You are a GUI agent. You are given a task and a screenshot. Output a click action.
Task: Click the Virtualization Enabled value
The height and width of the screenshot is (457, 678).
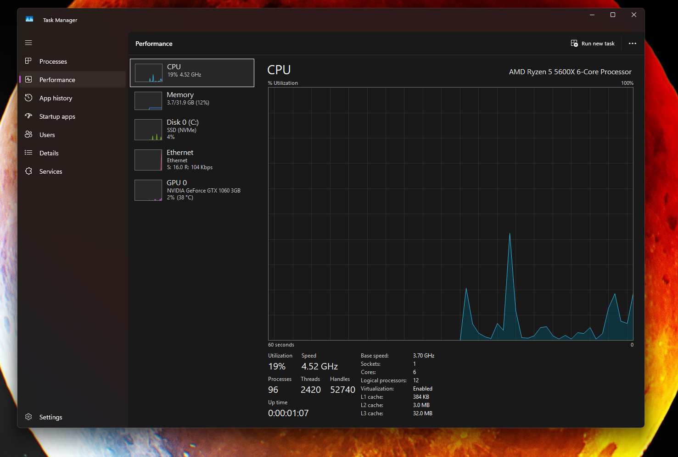point(423,389)
